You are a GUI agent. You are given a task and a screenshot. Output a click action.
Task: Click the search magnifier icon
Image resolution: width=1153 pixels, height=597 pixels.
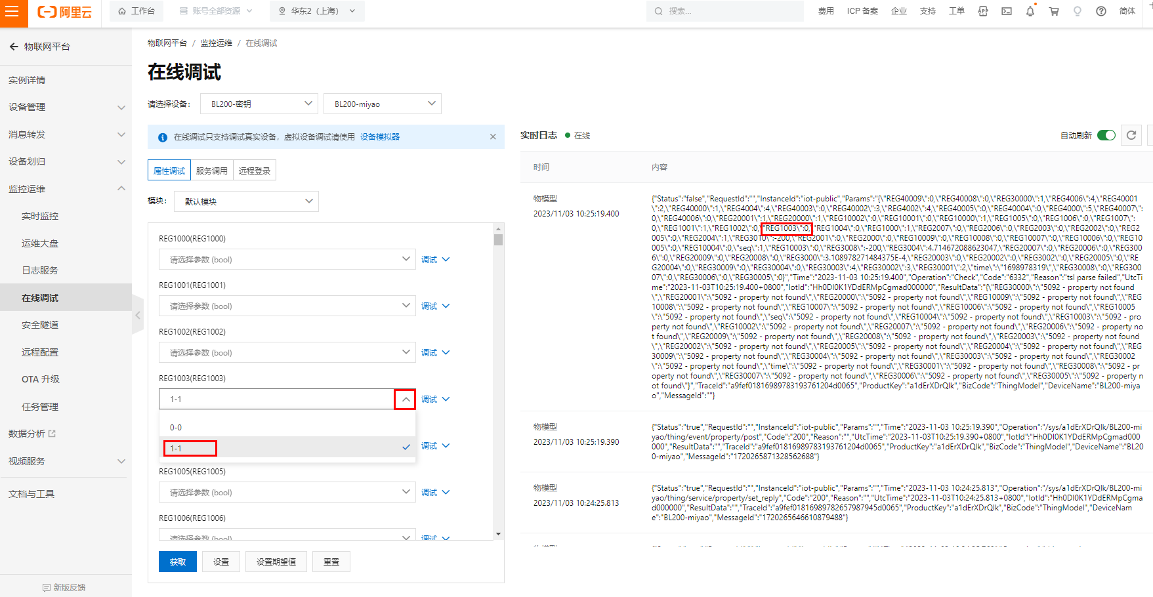(x=658, y=11)
